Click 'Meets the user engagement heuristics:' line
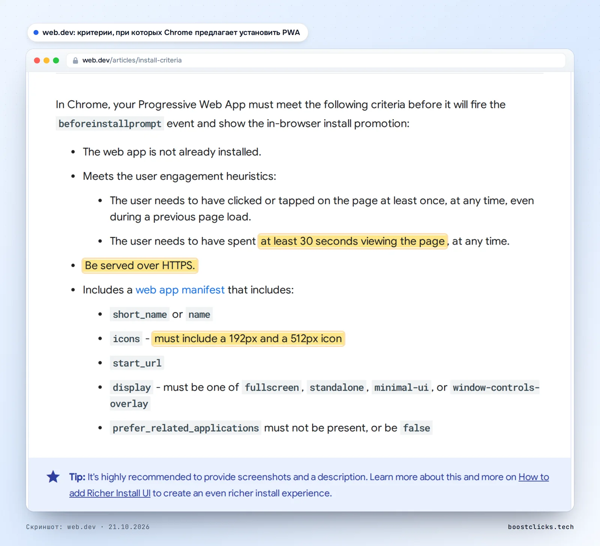The height and width of the screenshot is (546, 600). [179, 176]
